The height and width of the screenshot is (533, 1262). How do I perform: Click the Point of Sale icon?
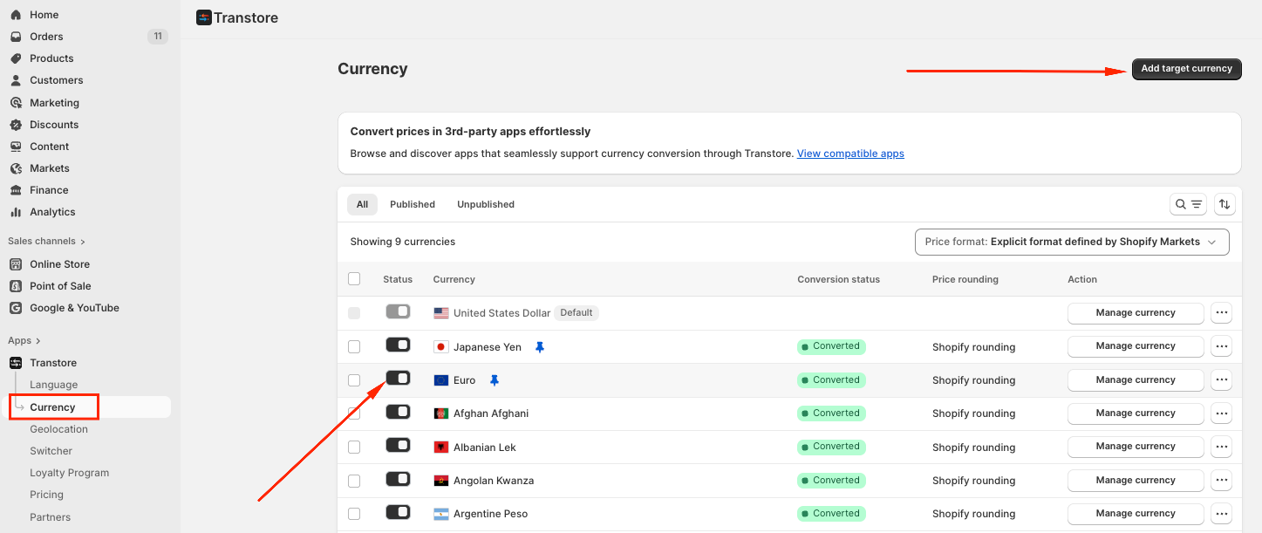tap(16, 286)
